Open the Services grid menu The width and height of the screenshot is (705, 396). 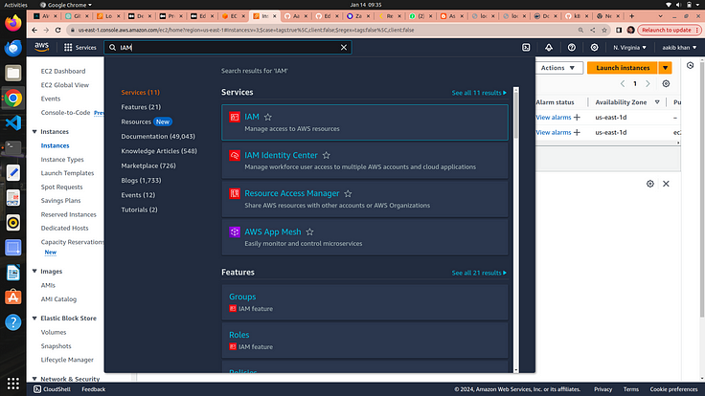(80, 47)
